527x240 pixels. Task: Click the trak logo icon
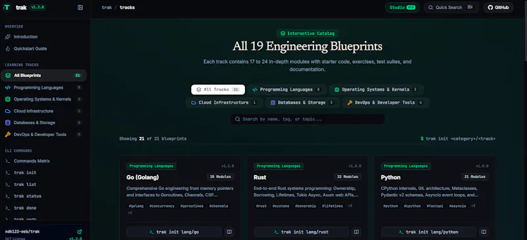click(7, 7)
